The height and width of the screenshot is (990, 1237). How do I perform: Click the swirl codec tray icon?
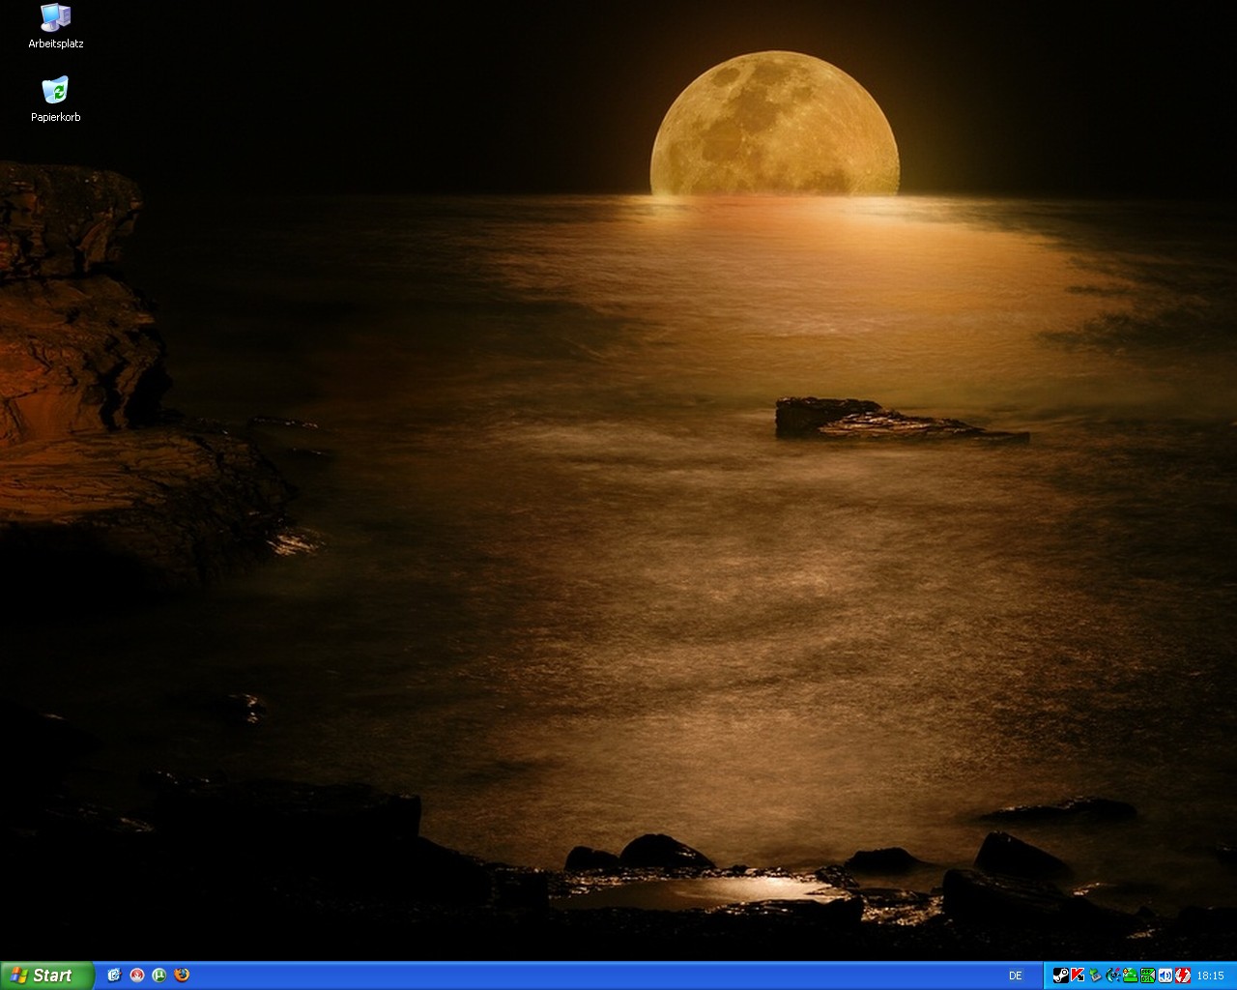click(1111, 976)
